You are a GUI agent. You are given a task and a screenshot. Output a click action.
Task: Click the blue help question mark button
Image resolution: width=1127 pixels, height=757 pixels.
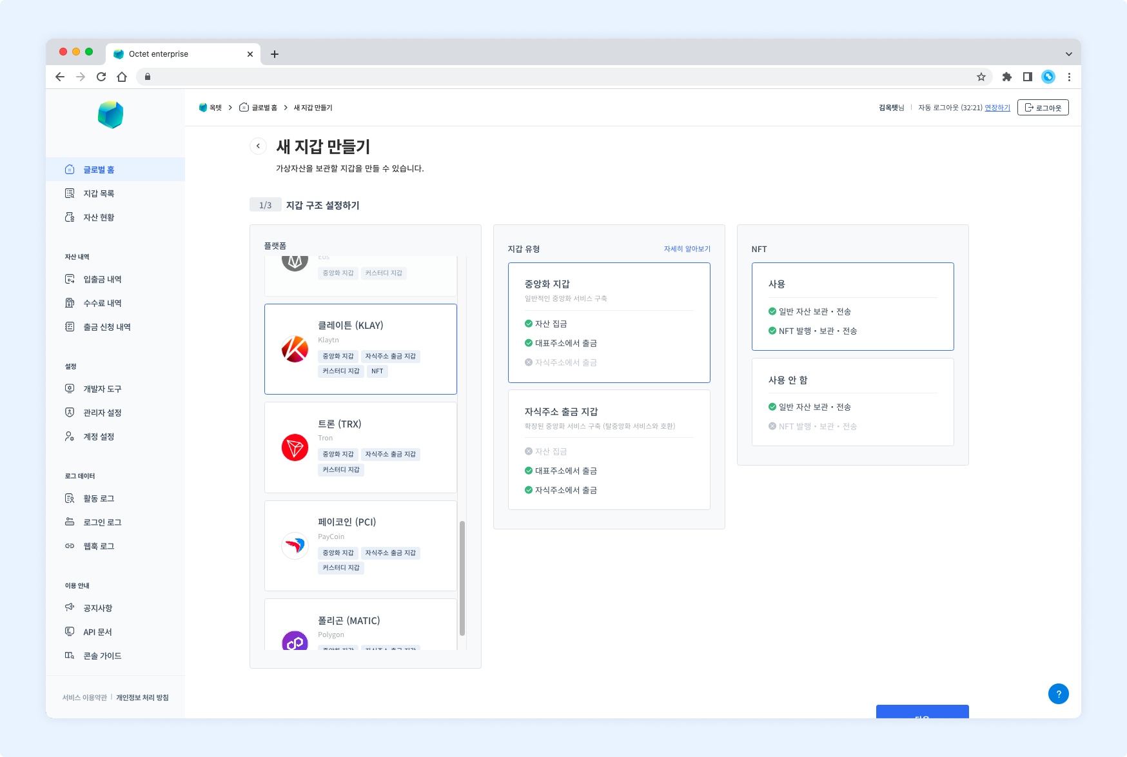(x=1058, y=694)
